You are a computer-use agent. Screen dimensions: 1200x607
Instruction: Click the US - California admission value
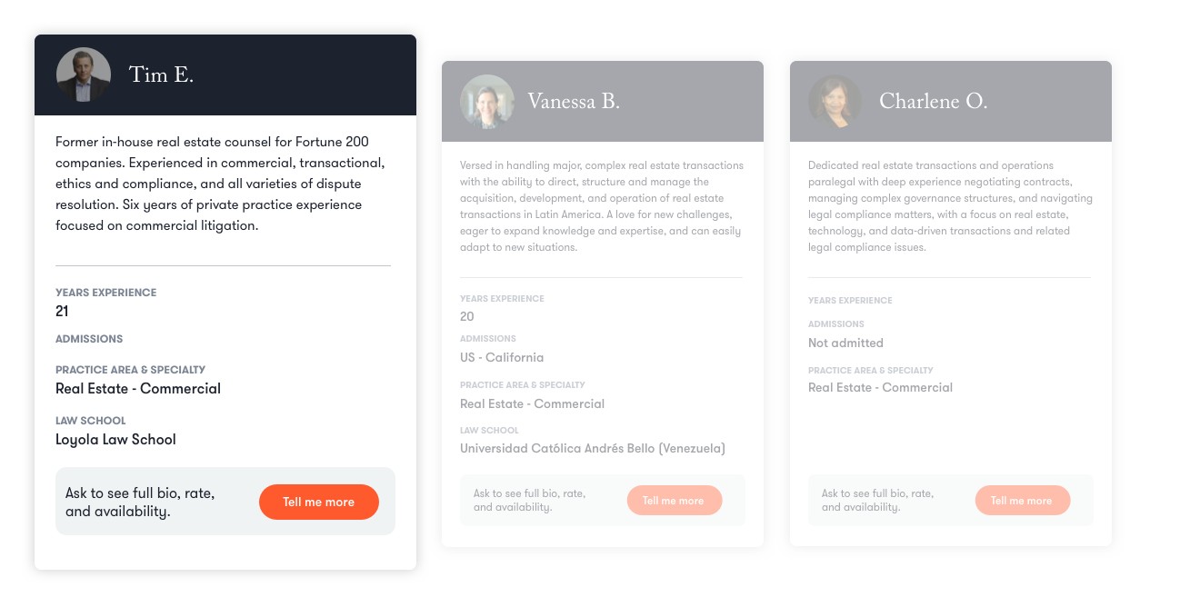pos(502,357)
